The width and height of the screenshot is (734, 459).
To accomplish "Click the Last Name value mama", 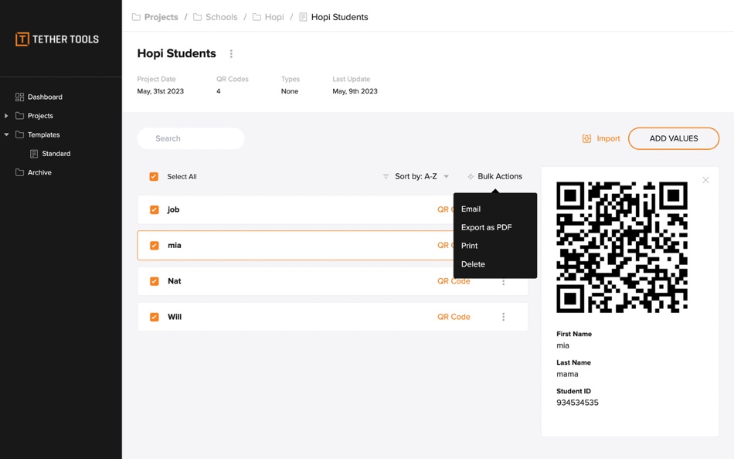I will coord(567,374).
